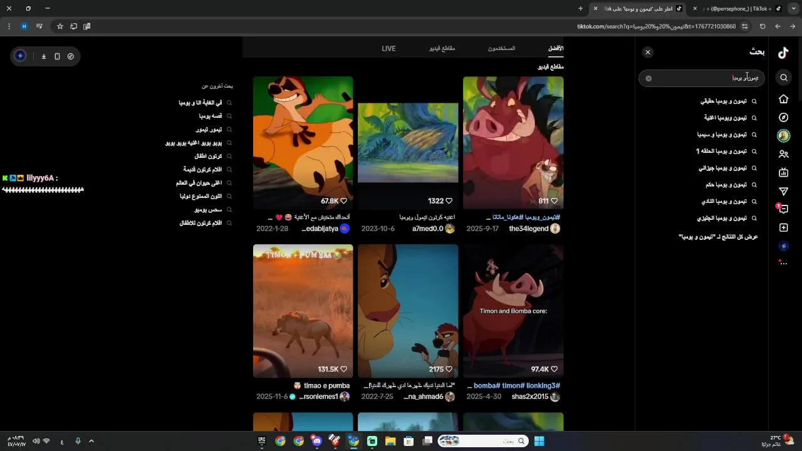Open a new browser tab with plus
The width and height of the screenshot is (802, 451).
point(580,9)
